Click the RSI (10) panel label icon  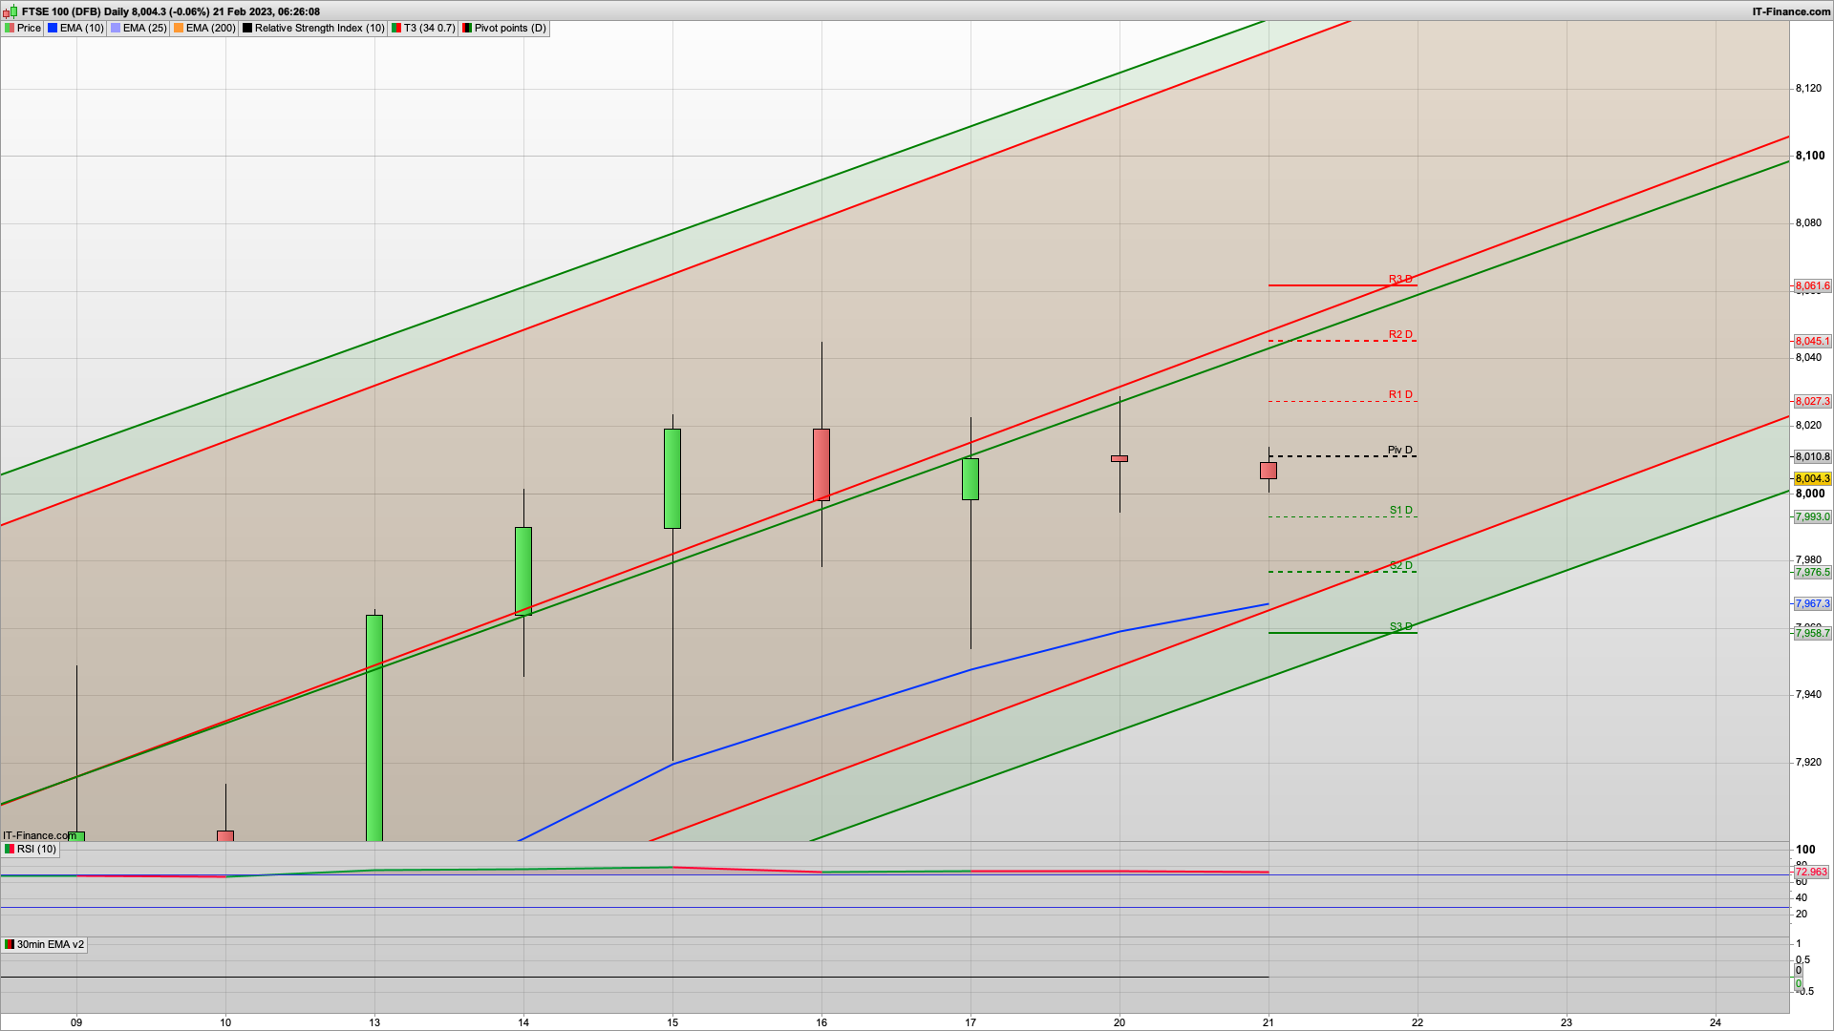coord(10,849)
